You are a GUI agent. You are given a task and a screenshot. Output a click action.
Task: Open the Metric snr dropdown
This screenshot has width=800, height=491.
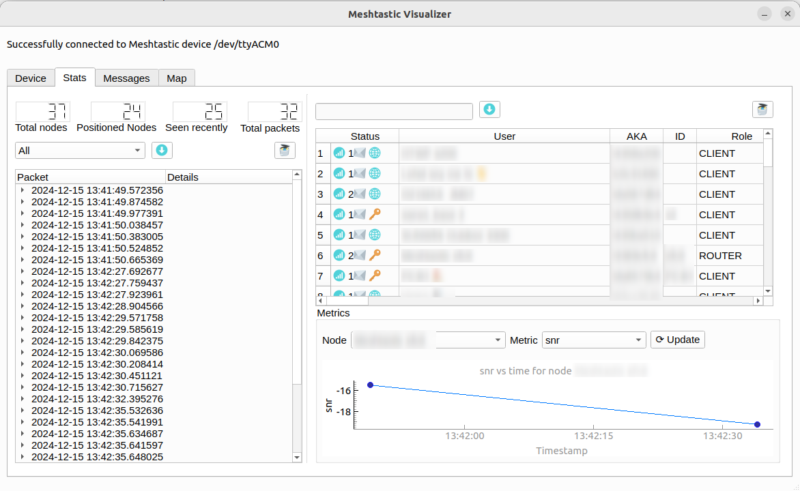pos(594,340)
